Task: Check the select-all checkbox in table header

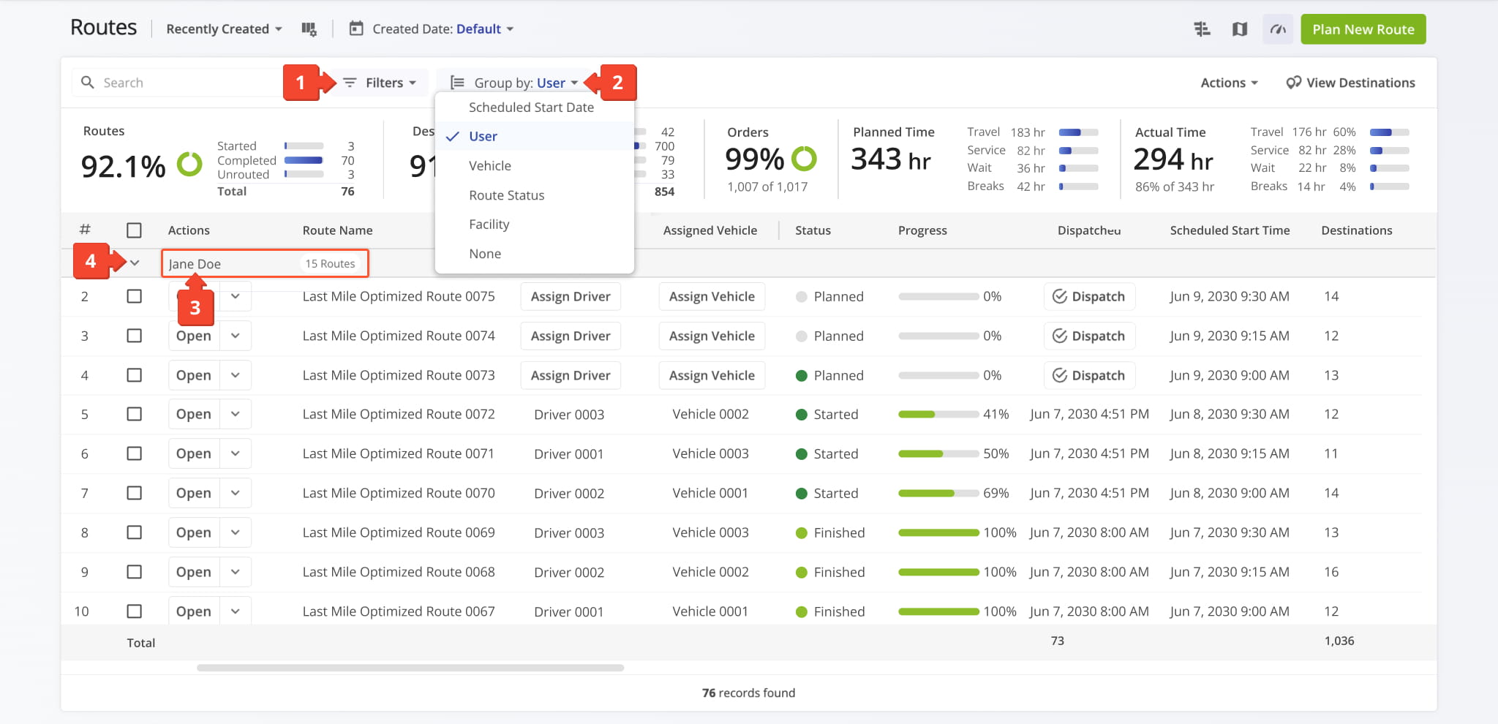Action: pyautogui.click(x=134, y=230)
